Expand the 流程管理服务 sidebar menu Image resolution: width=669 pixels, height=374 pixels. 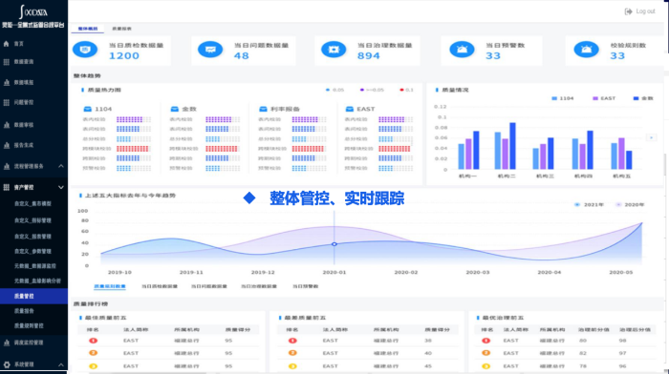[x=61, y=166]
